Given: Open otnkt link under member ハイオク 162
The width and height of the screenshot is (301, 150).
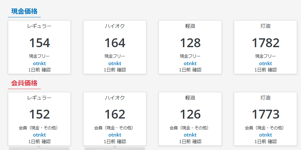Looking at the screenshot, I should 114,135.
